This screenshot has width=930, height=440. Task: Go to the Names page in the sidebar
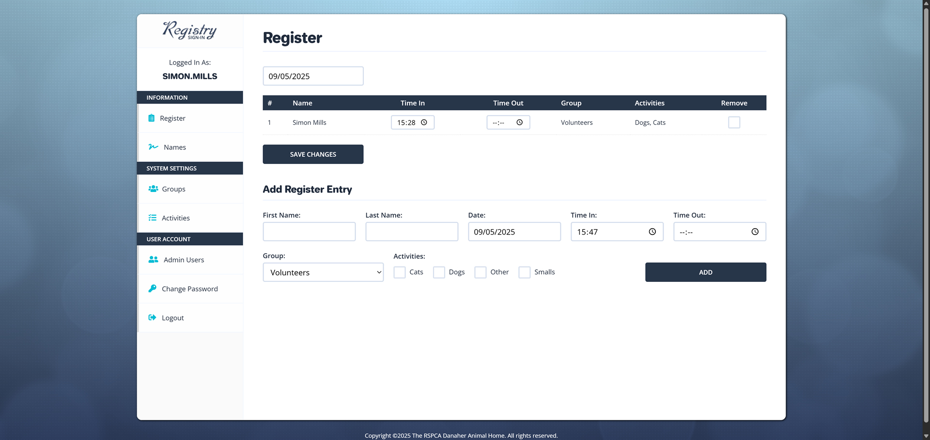point(174,147)
